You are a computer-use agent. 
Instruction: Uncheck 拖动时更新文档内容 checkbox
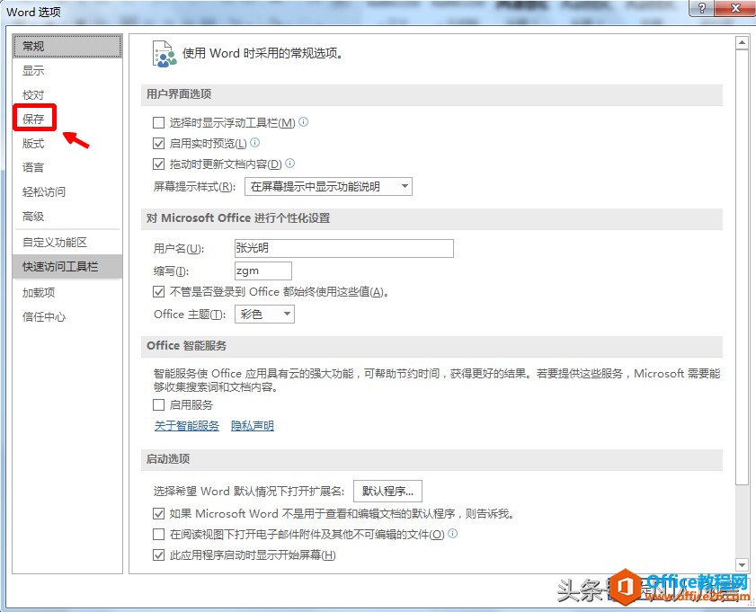tap(158, 164)
